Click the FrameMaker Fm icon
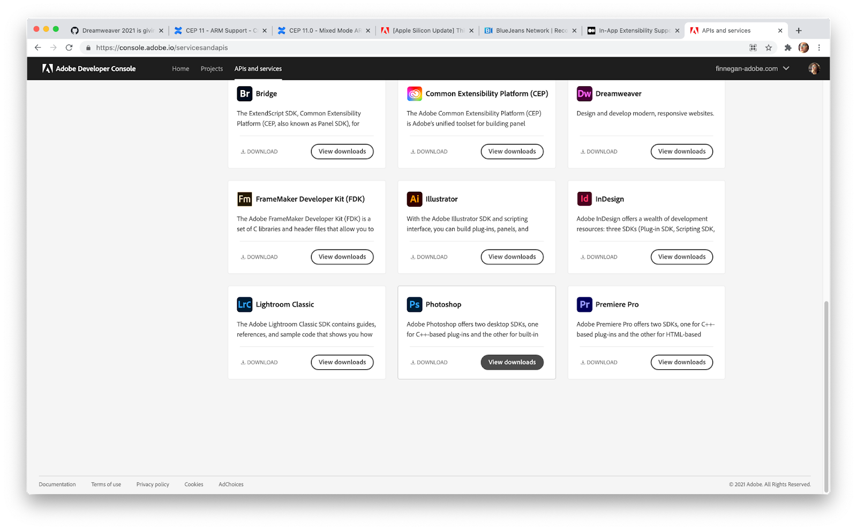857x530 pixels. [244, 199]
